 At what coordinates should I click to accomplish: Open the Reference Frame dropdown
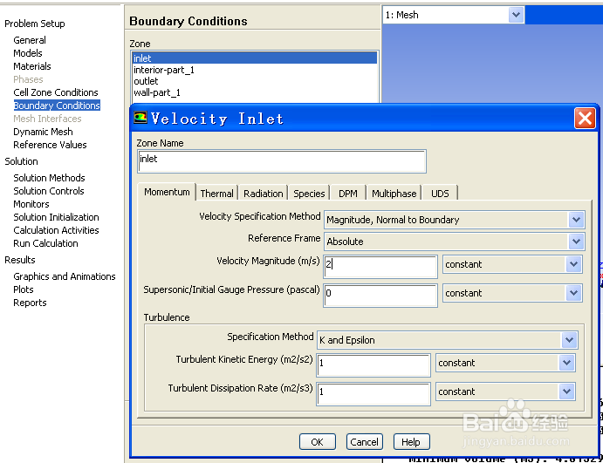pos(576,242)
